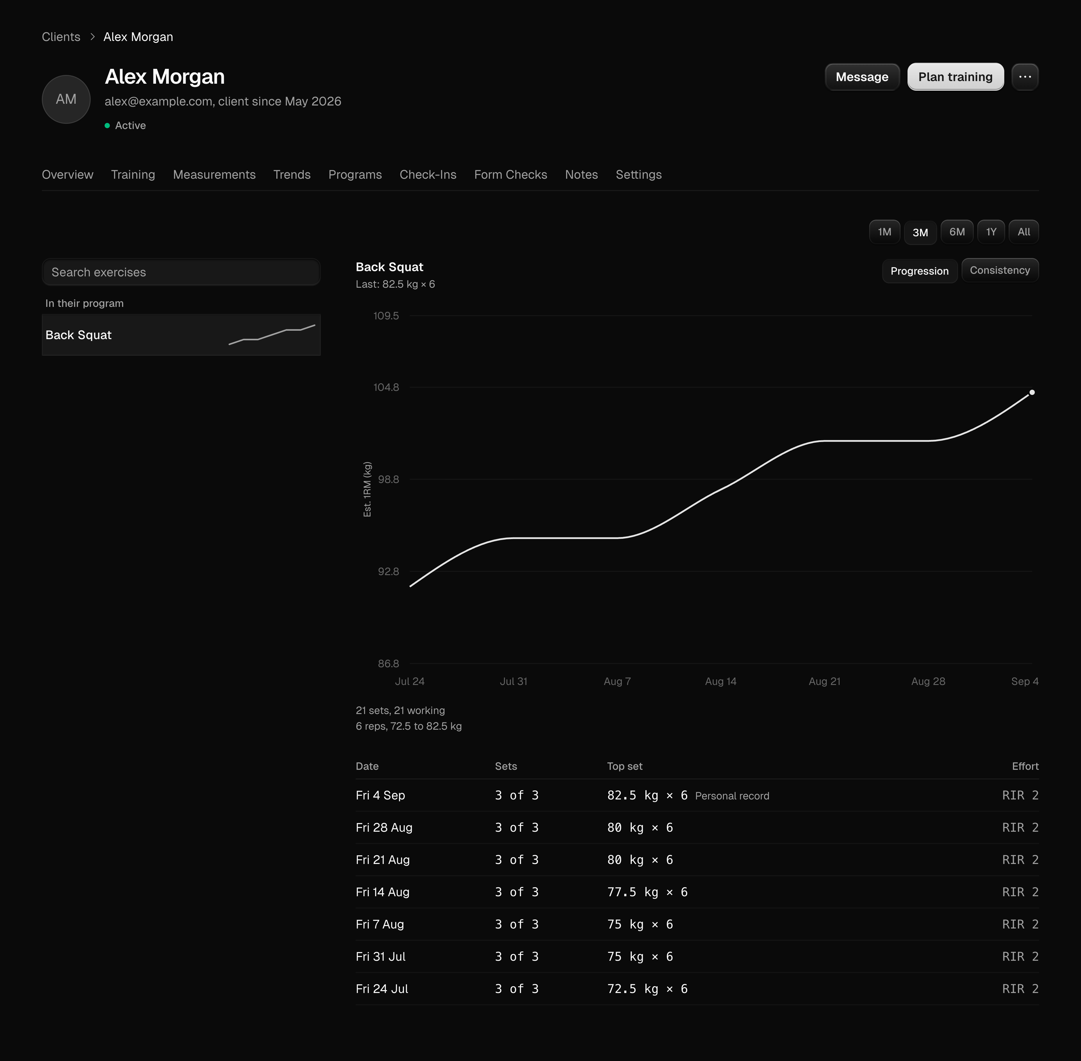The width and height of the screenshot is (1081, 1061).
Task: Click the latest data point on chart
Action: point(1032,392)
